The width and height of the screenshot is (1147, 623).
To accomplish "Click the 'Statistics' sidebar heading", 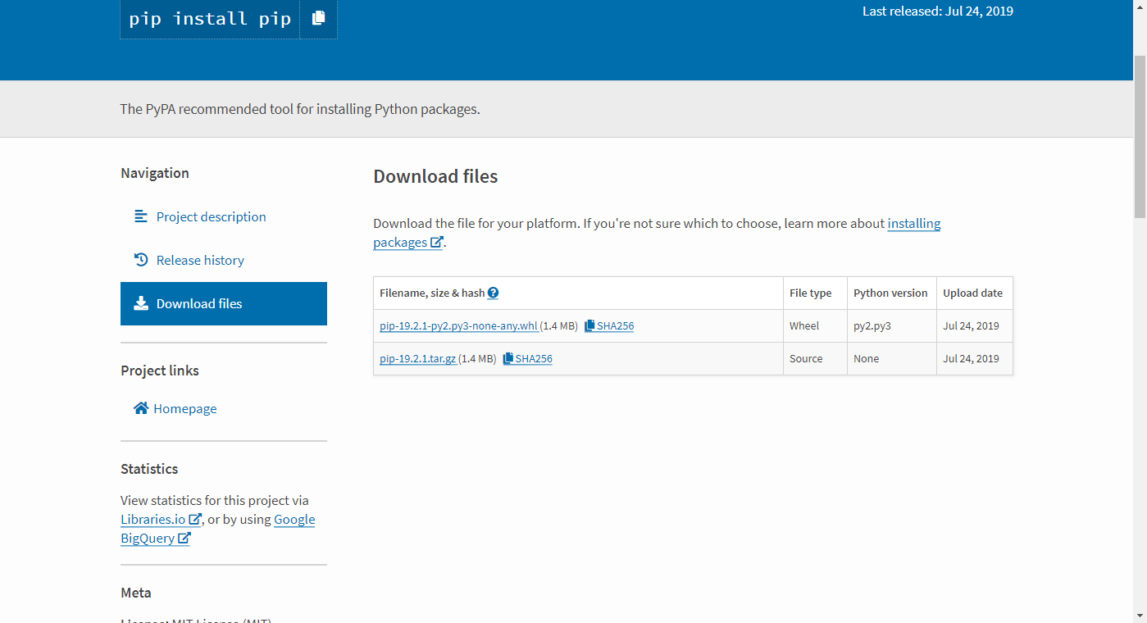I will [149, 469].
